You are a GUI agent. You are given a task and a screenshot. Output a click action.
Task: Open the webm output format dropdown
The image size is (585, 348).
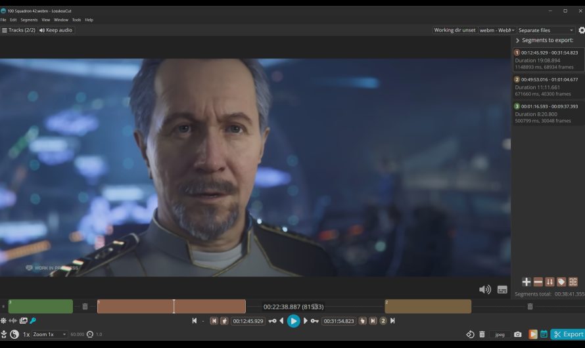point(496,30)
